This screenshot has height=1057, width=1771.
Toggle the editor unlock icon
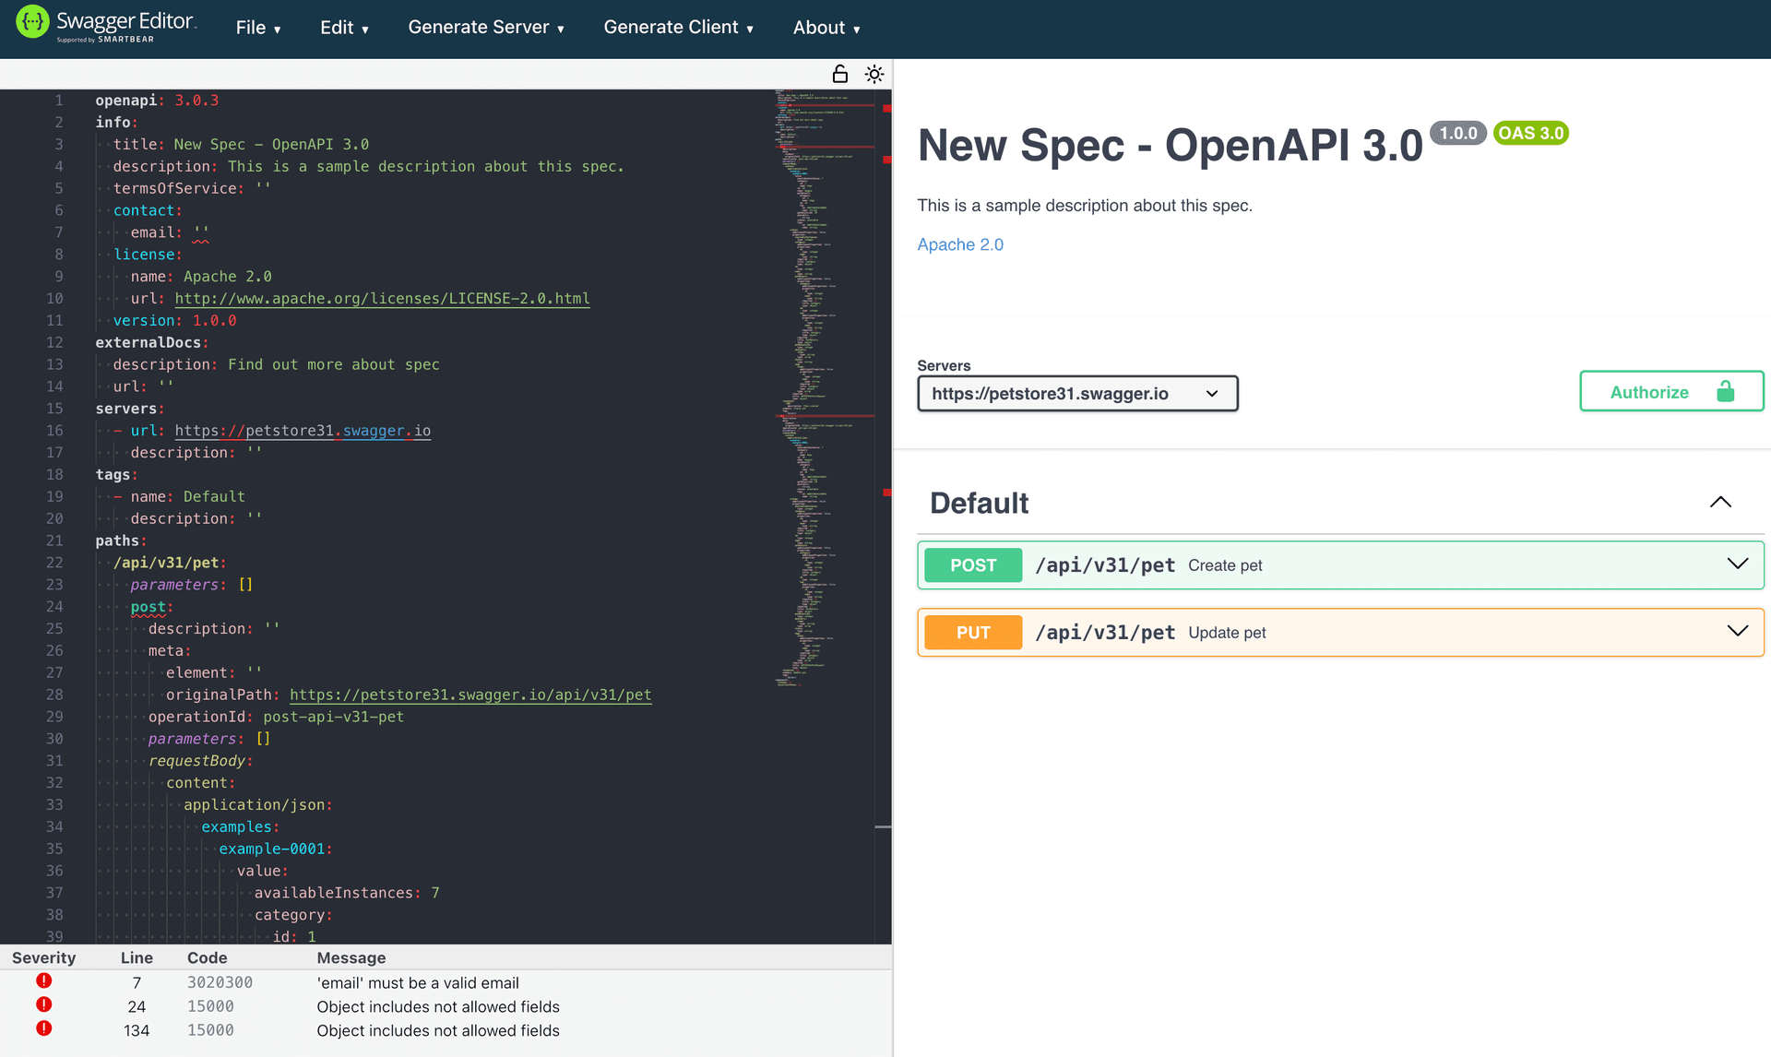[839, 74]
